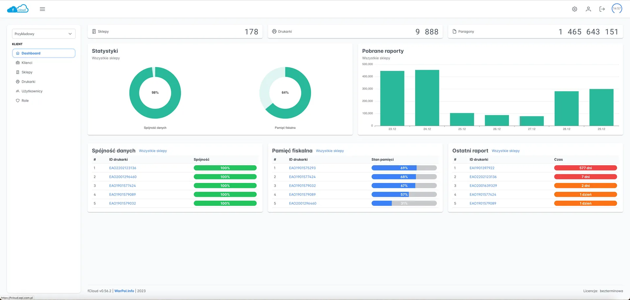
Task: Click the fCloud logo icon
Action: (18, 9)
